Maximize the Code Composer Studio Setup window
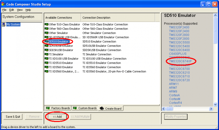This screenshot has width=219, height=130. point(209,4)
